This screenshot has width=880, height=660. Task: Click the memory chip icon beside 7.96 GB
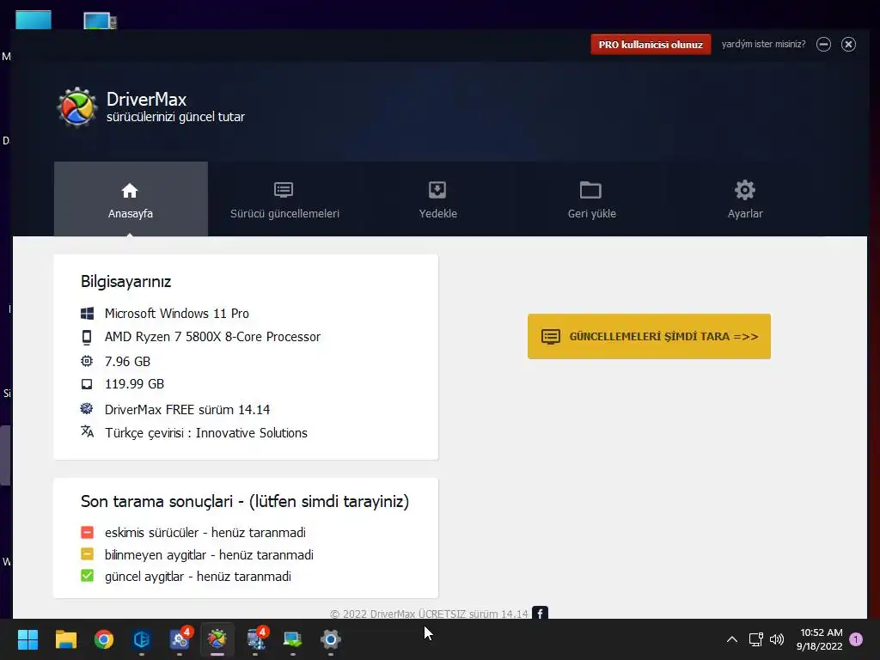pyautogui.click(x=87, y=361)
